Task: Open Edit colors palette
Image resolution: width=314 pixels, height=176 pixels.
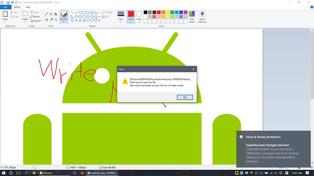Action: [191, 17]
